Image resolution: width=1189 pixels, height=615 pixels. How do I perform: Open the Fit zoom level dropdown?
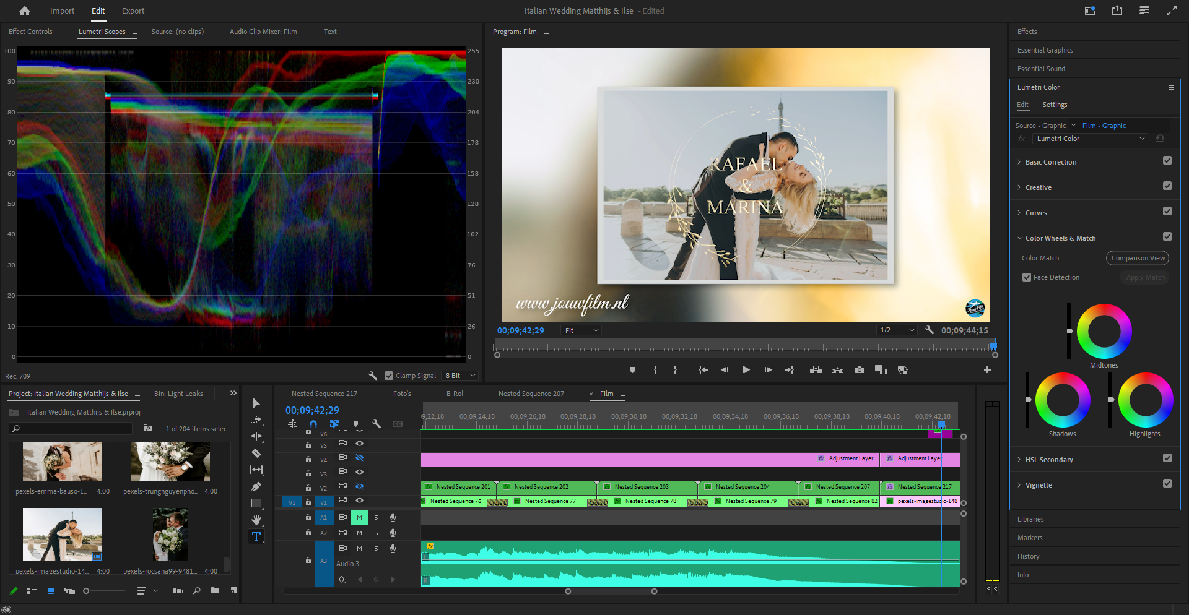pos(581,330)
